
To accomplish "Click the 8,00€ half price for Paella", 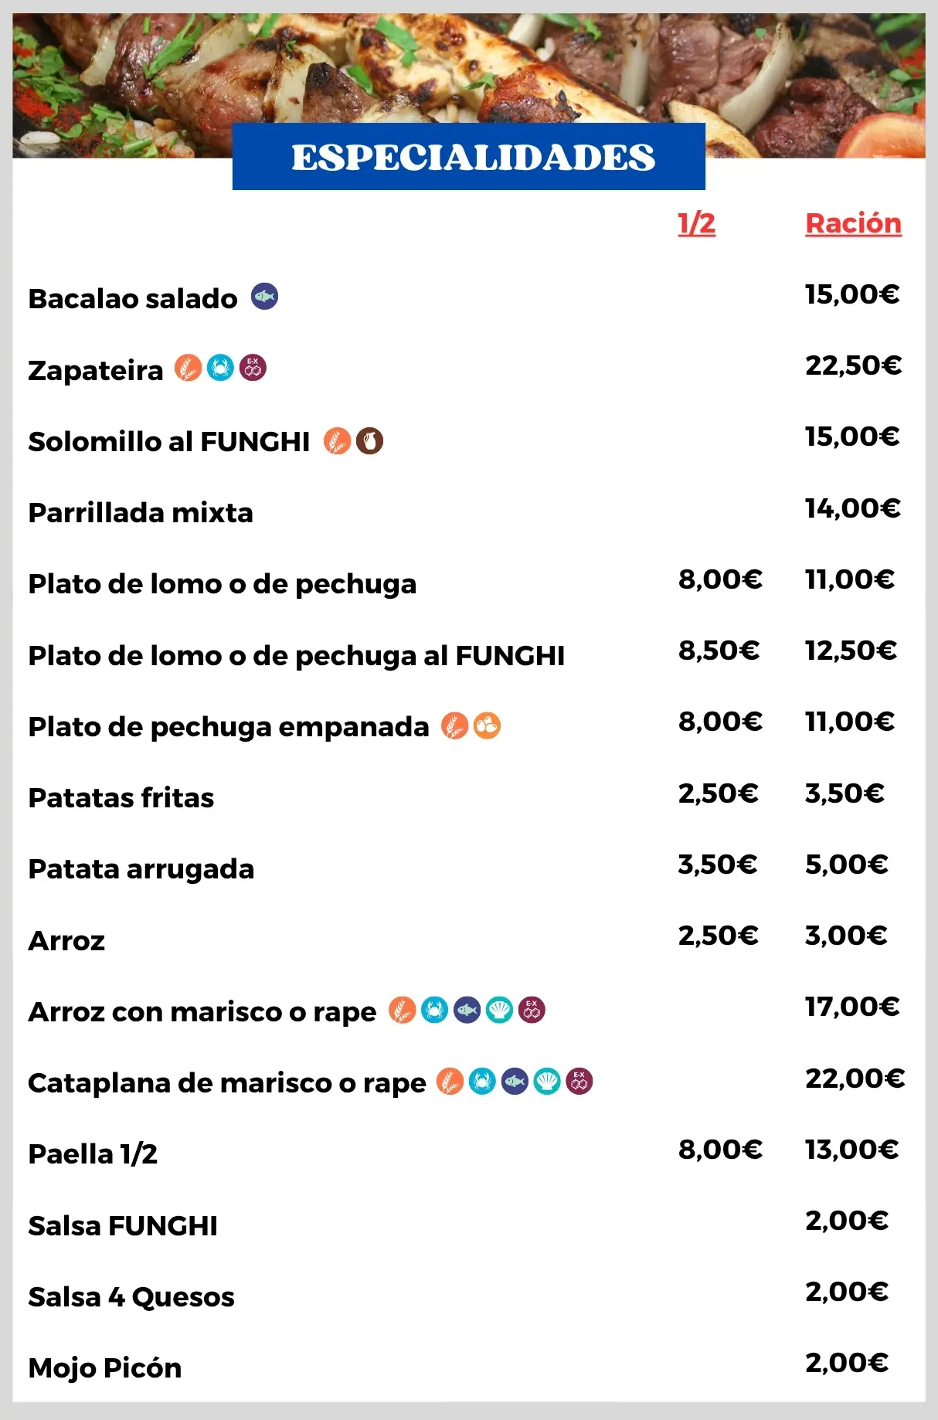I will click(720, 1150).
